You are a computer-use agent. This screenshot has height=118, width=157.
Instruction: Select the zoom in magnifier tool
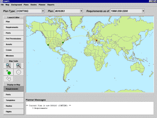click(8, 66)
